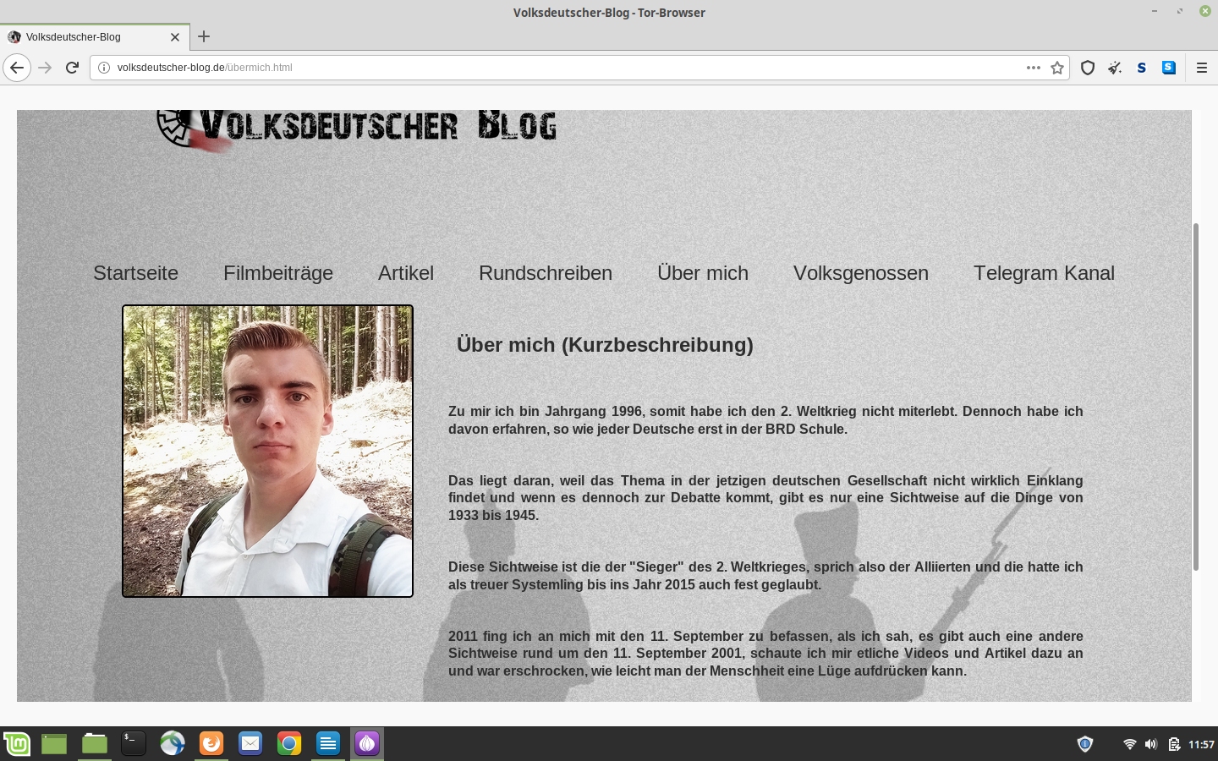Open the terminal from the taskbar
This screenshot has height=761, width=1218.
(x=133, y=743)
